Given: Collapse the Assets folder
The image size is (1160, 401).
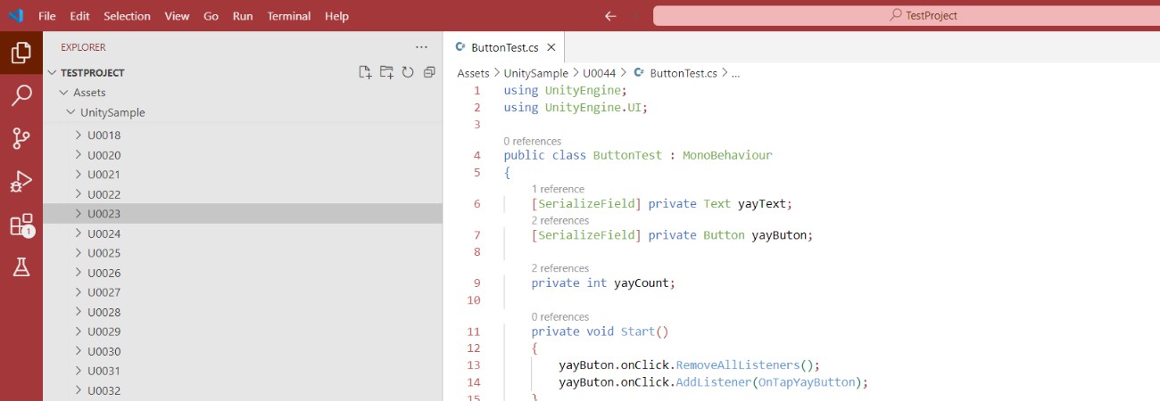Looking at the screenshot, I should pyautogui.click(x=242, y=93).
